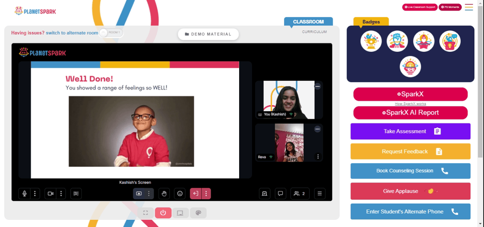Open the Badges tab
484x227 pixels.
point(371,22)
